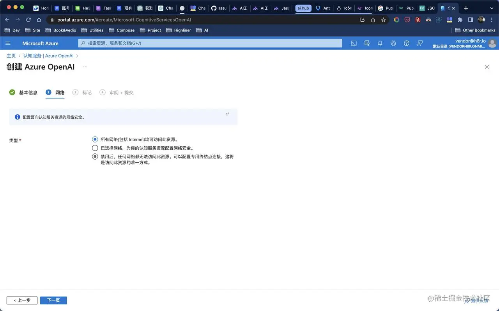The height and width of the screenshot is (311, 499).
Task: Launch Cloud Shell from the Azure header
Action: [x=354, y=43]
